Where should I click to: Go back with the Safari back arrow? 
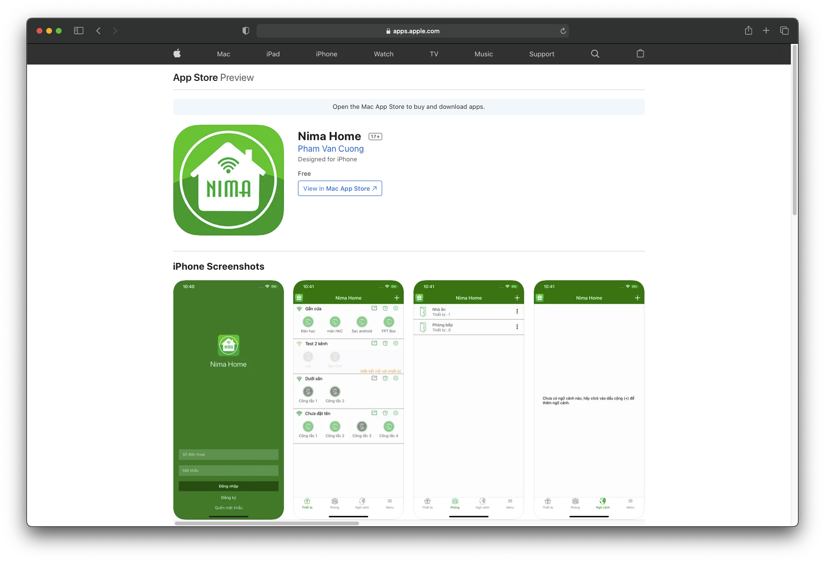click(98, 31)
